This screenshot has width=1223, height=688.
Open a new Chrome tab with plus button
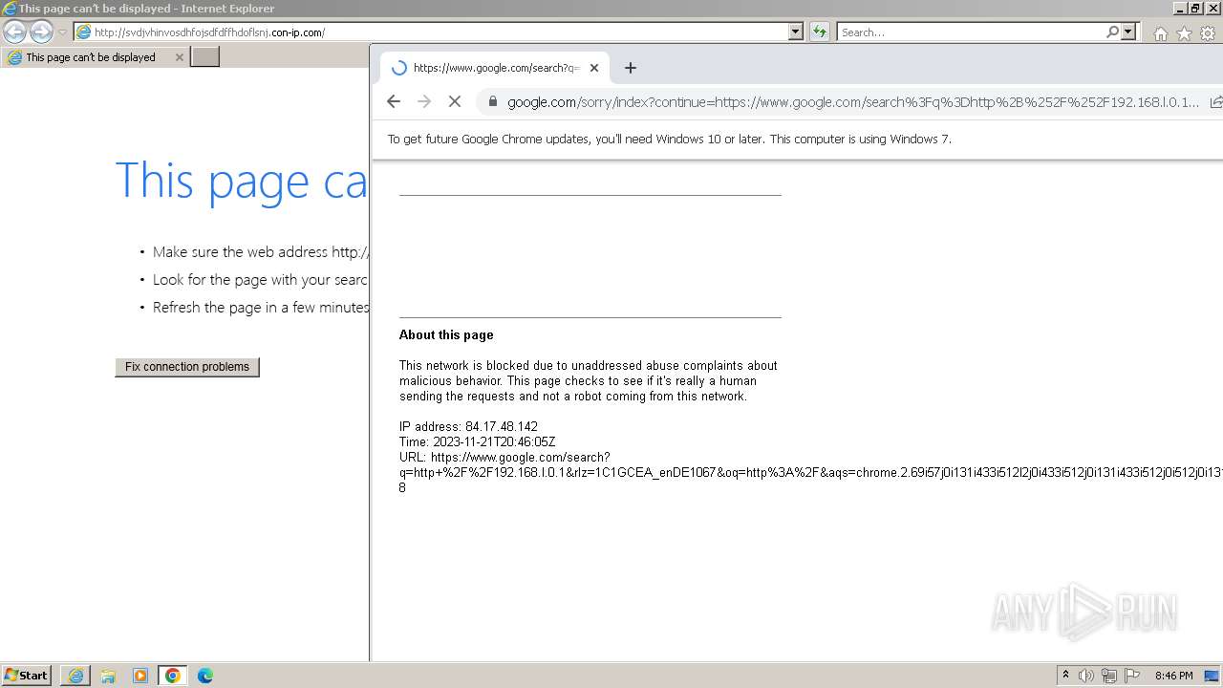[x=631, y=68]
